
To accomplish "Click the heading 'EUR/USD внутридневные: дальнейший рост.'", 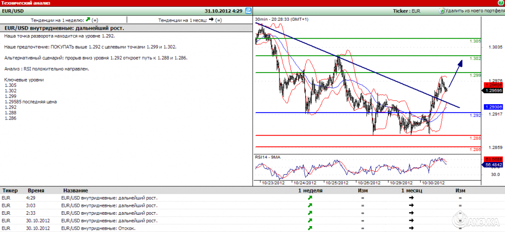I will (65, 28).
